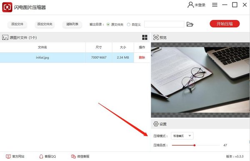250x161 pixels.
Task: Select the initial.jpg file name cell
Action: click(x=42, y=58)
